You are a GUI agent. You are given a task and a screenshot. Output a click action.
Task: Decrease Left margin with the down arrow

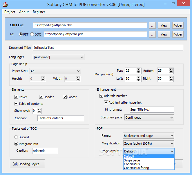[x=138, y=80]
